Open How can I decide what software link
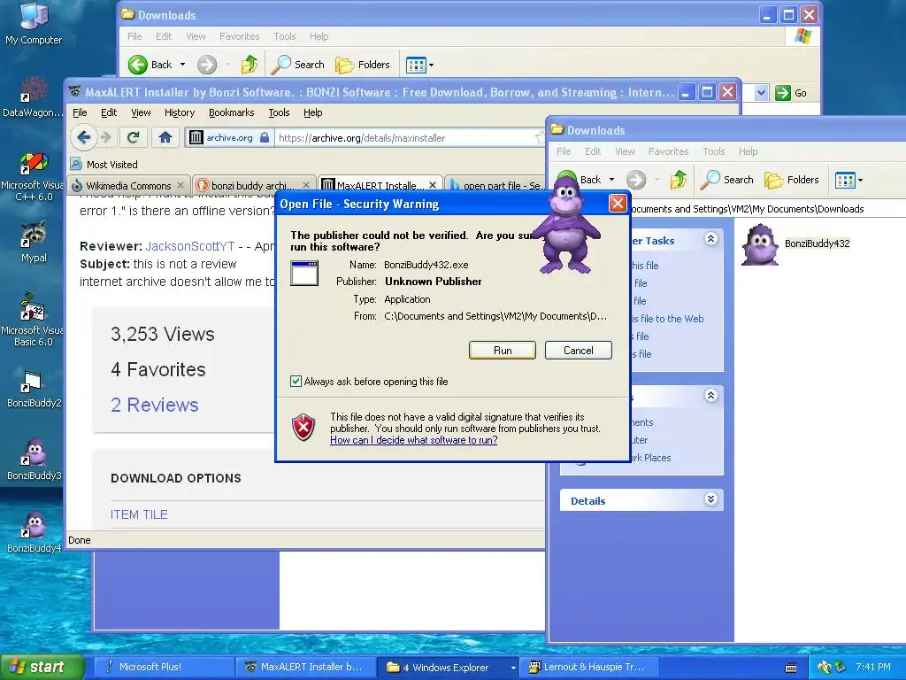This screenshot has height=680, width=906. (x=414, y=440)
